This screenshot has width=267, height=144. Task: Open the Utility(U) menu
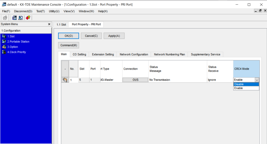pos(54,11)
